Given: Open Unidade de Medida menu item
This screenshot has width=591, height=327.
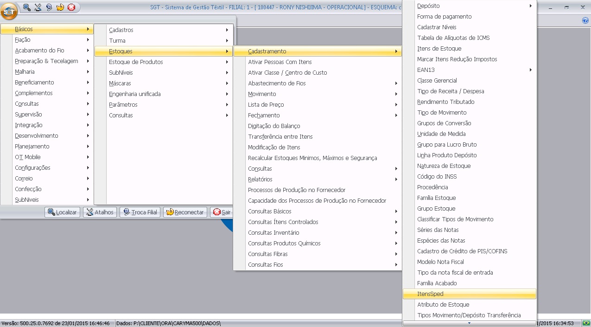Looking at the screenshot, I should pyautogui.click(x=435, y=134).
